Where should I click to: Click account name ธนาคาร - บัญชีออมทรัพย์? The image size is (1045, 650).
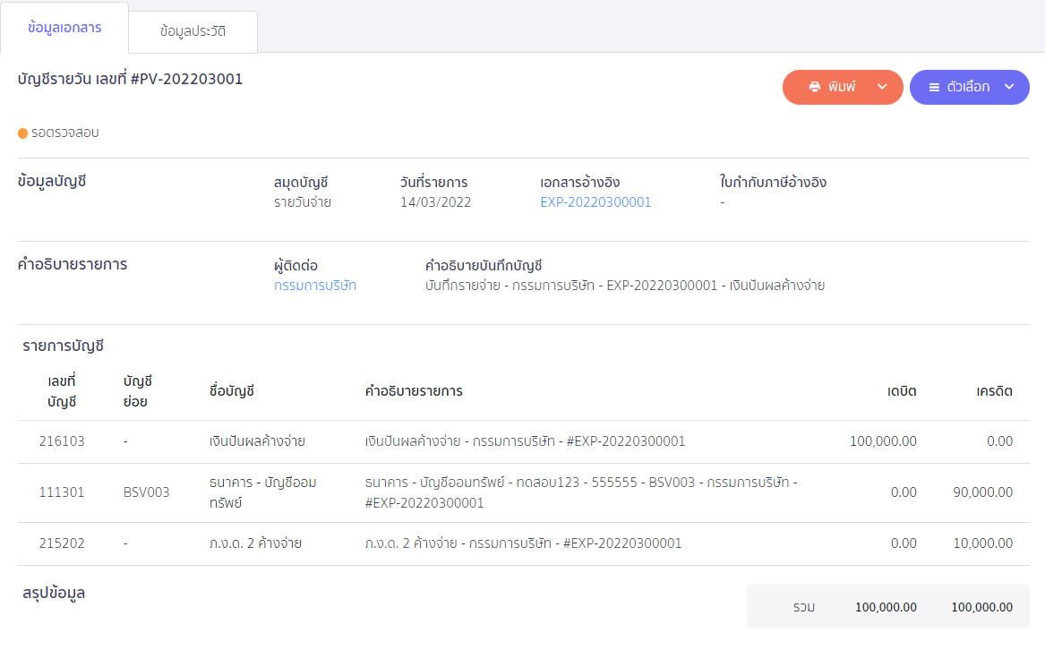point(262,492)
